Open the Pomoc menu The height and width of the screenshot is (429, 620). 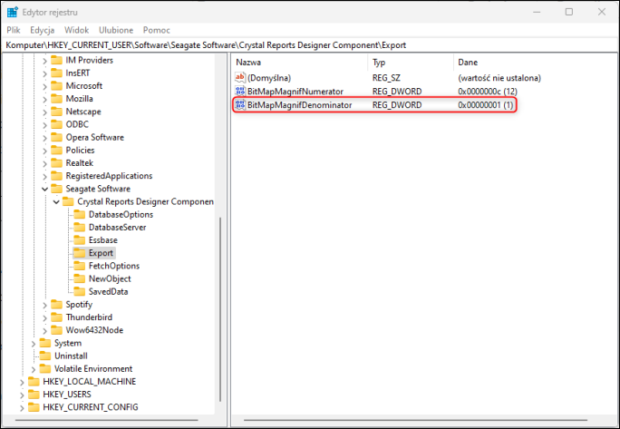pos(157,30)
